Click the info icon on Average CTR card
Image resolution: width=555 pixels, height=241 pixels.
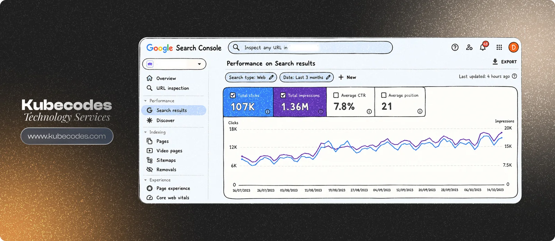click(x=369, y=111)
